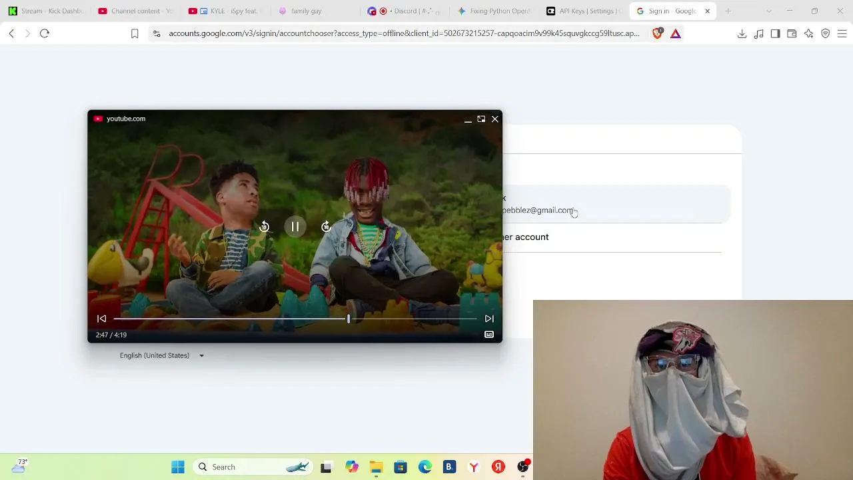Minimize the picture-in-picture window
853x480 pixels.
click(x=468, y=119)
